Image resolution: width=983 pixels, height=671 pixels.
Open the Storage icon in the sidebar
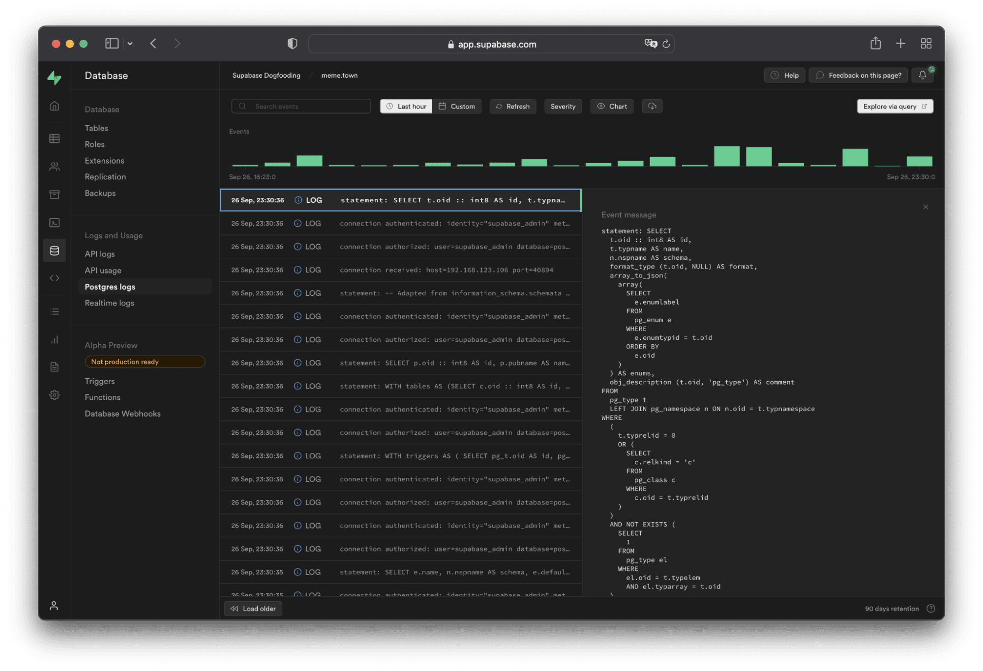[54, 194]
